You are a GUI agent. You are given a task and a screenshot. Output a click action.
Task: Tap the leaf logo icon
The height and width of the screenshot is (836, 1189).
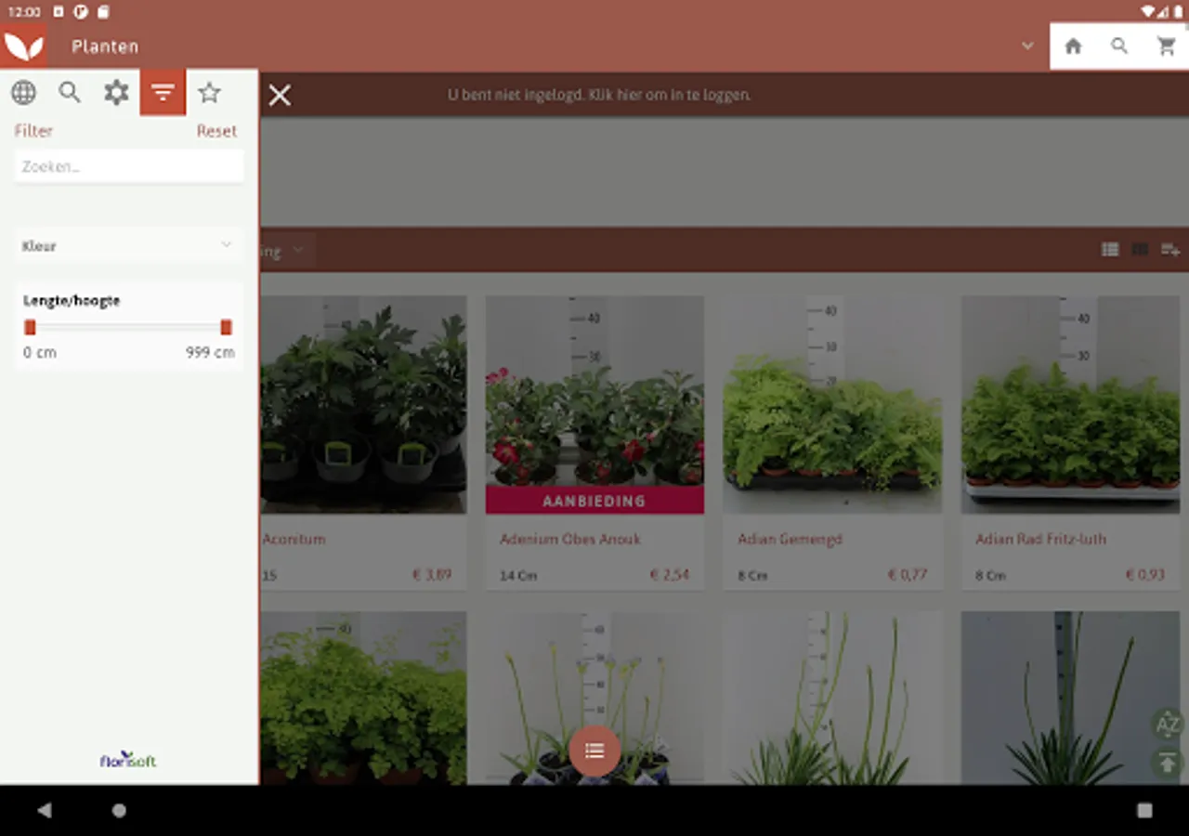[23, 46]
